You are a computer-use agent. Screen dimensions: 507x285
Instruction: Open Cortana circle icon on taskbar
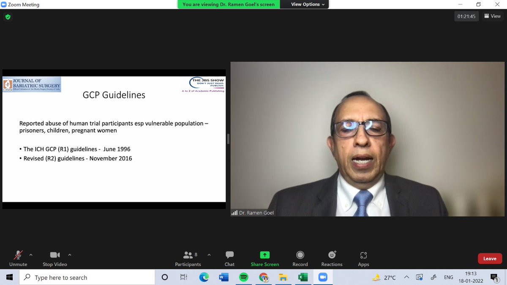(165, 277)
